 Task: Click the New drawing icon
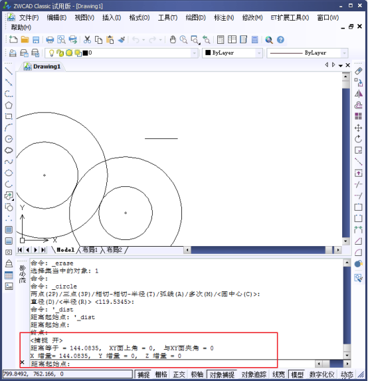(x=13, y=40)
